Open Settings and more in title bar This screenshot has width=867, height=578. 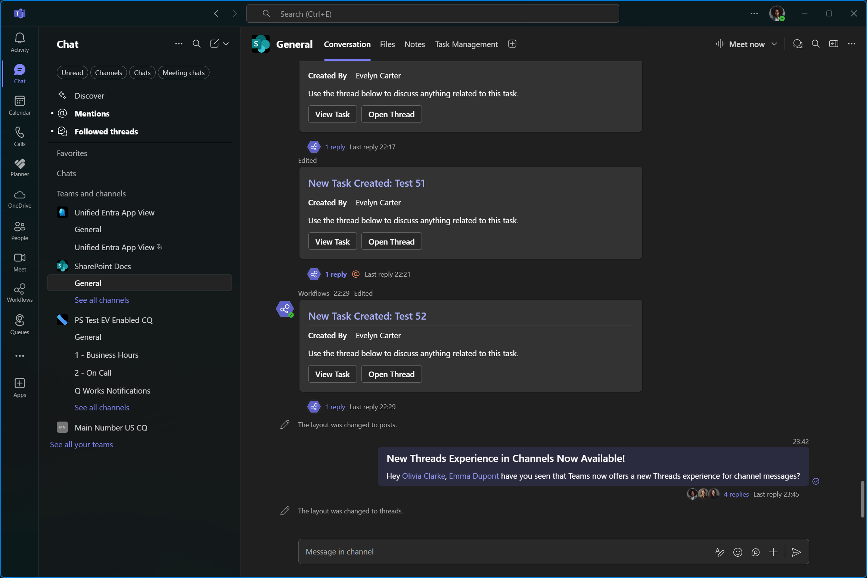pos(754,14)
